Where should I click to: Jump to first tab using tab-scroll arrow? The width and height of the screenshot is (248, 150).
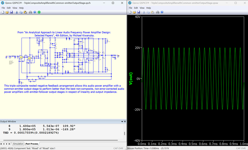point(1,144)
